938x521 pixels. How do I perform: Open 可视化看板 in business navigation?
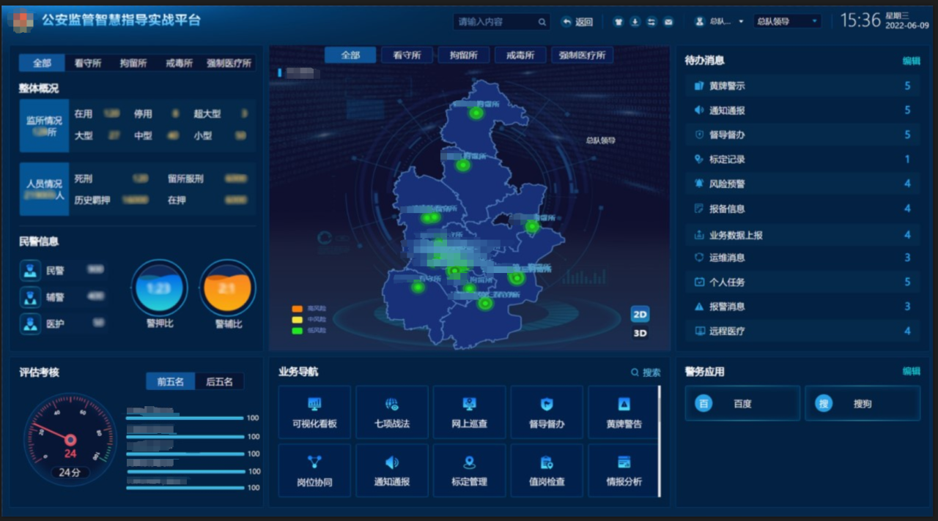coord(314,413)
